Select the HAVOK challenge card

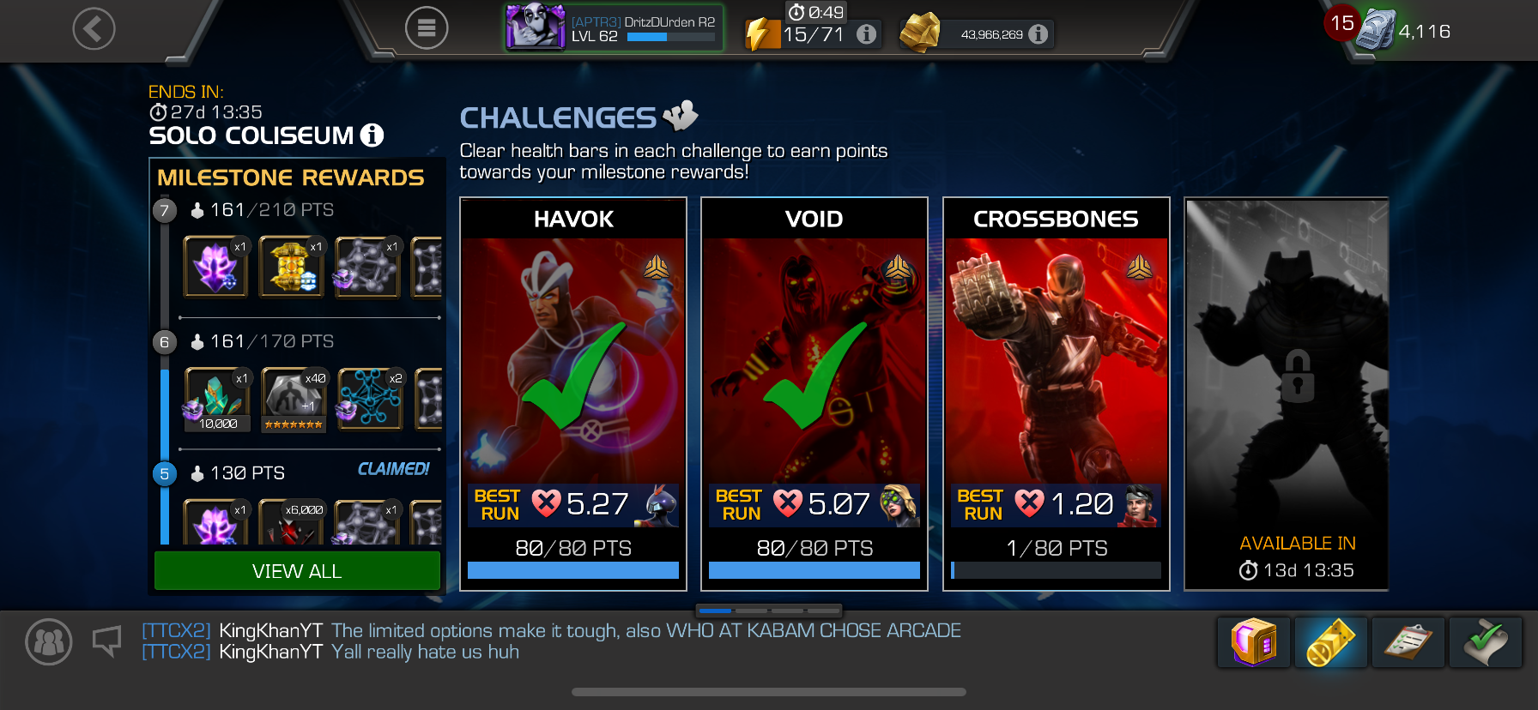pyautogui.click(x=573, y=394)
